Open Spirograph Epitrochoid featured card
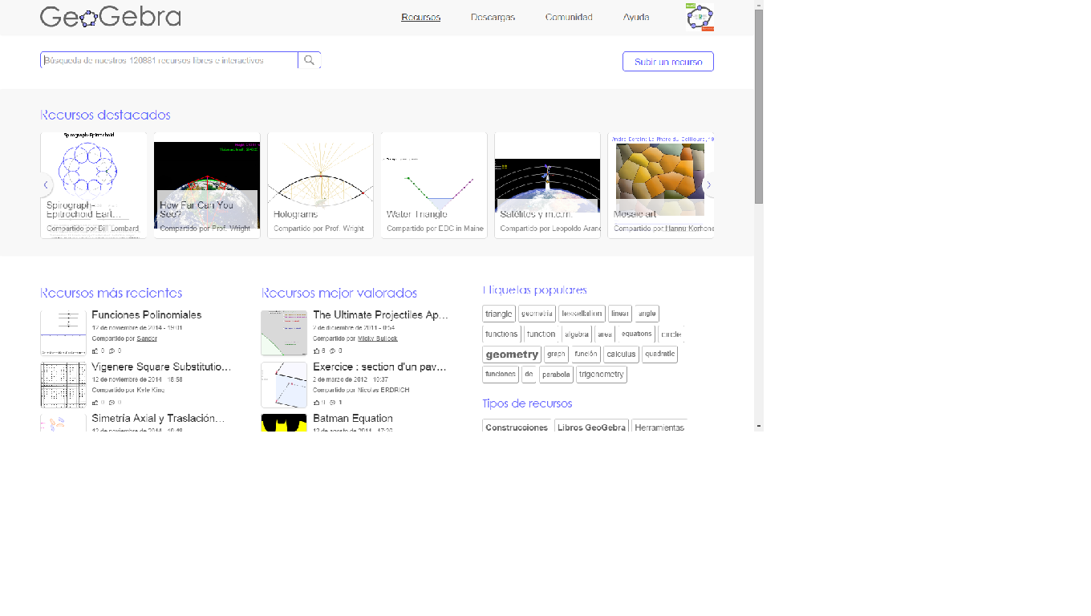 [x=93, y=185]
